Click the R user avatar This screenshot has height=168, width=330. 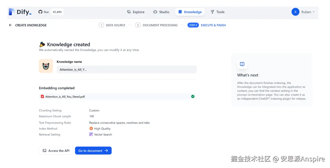(295, 12)
